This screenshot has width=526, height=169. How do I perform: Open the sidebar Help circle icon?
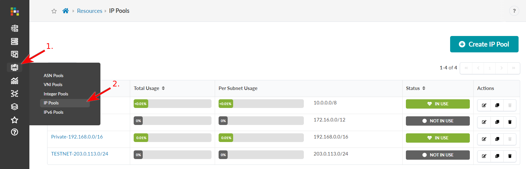coord(15,132)
